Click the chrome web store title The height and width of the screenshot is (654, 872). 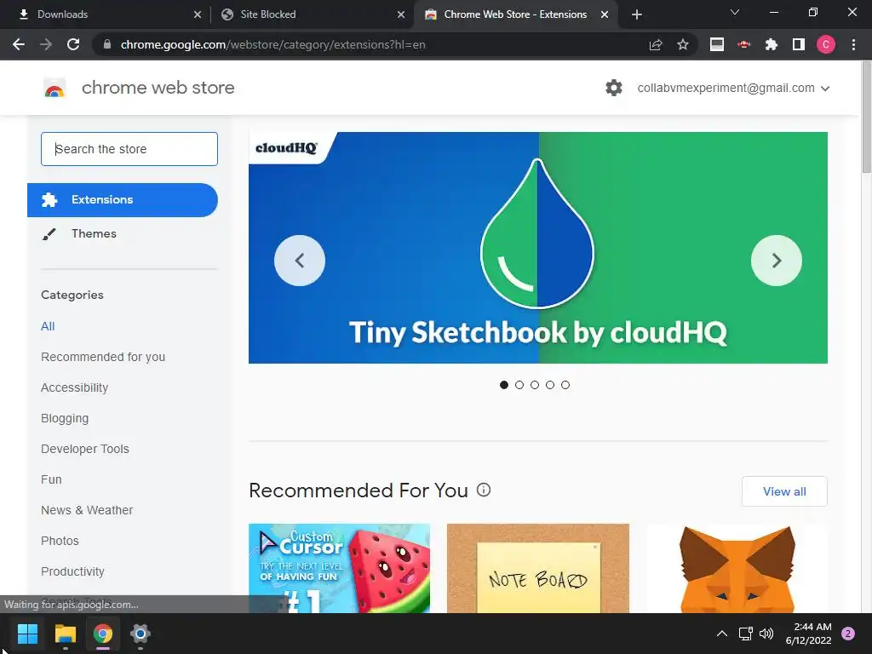[158, 88]
